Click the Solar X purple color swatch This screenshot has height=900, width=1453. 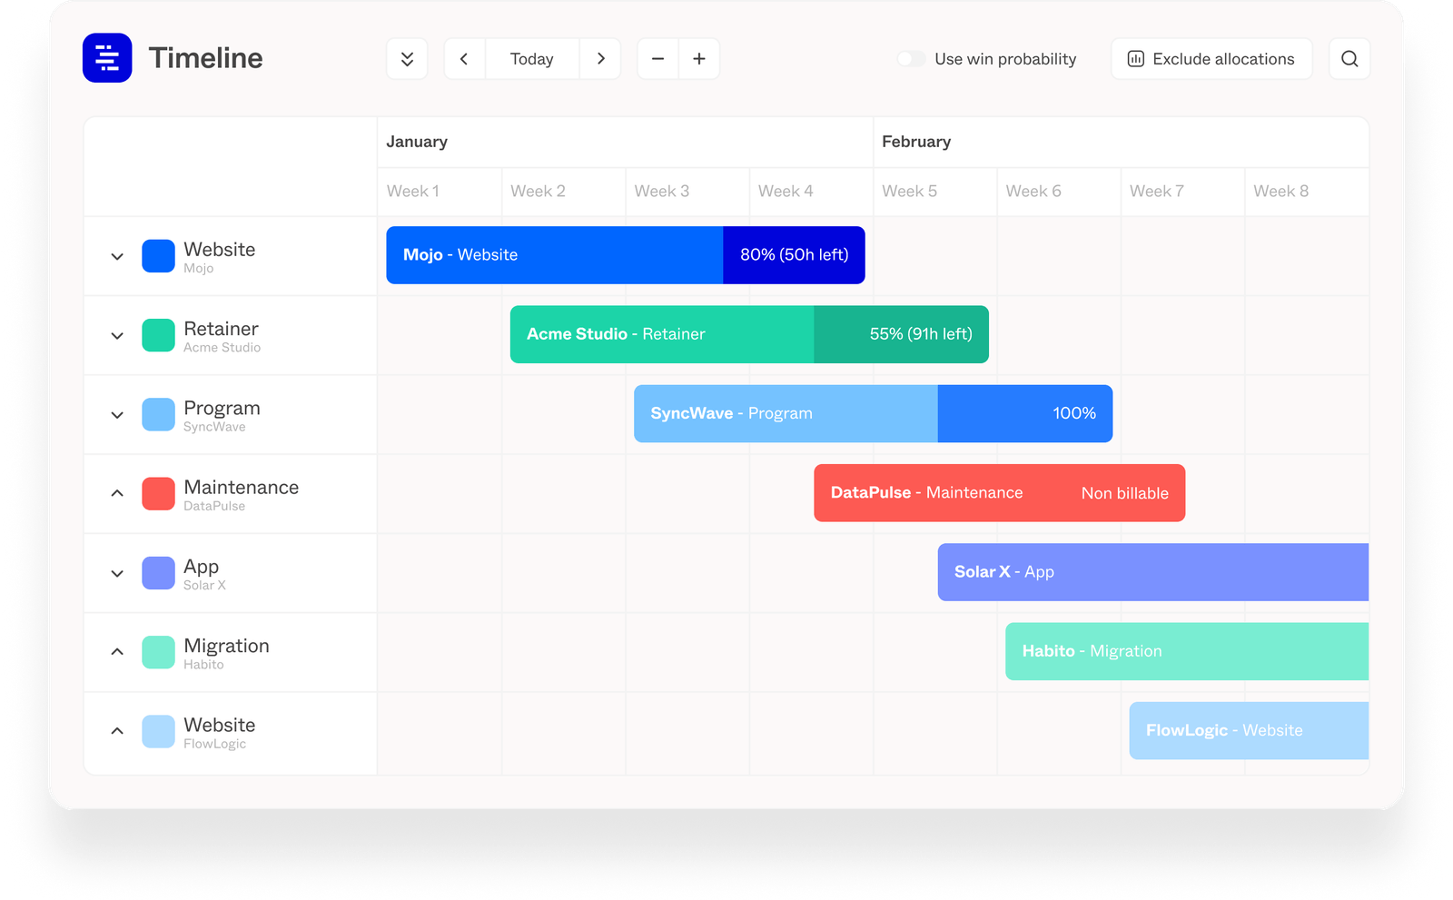point(158,572)
